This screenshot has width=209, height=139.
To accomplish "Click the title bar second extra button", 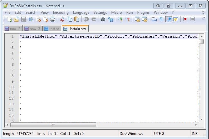I will pos(168,6).
